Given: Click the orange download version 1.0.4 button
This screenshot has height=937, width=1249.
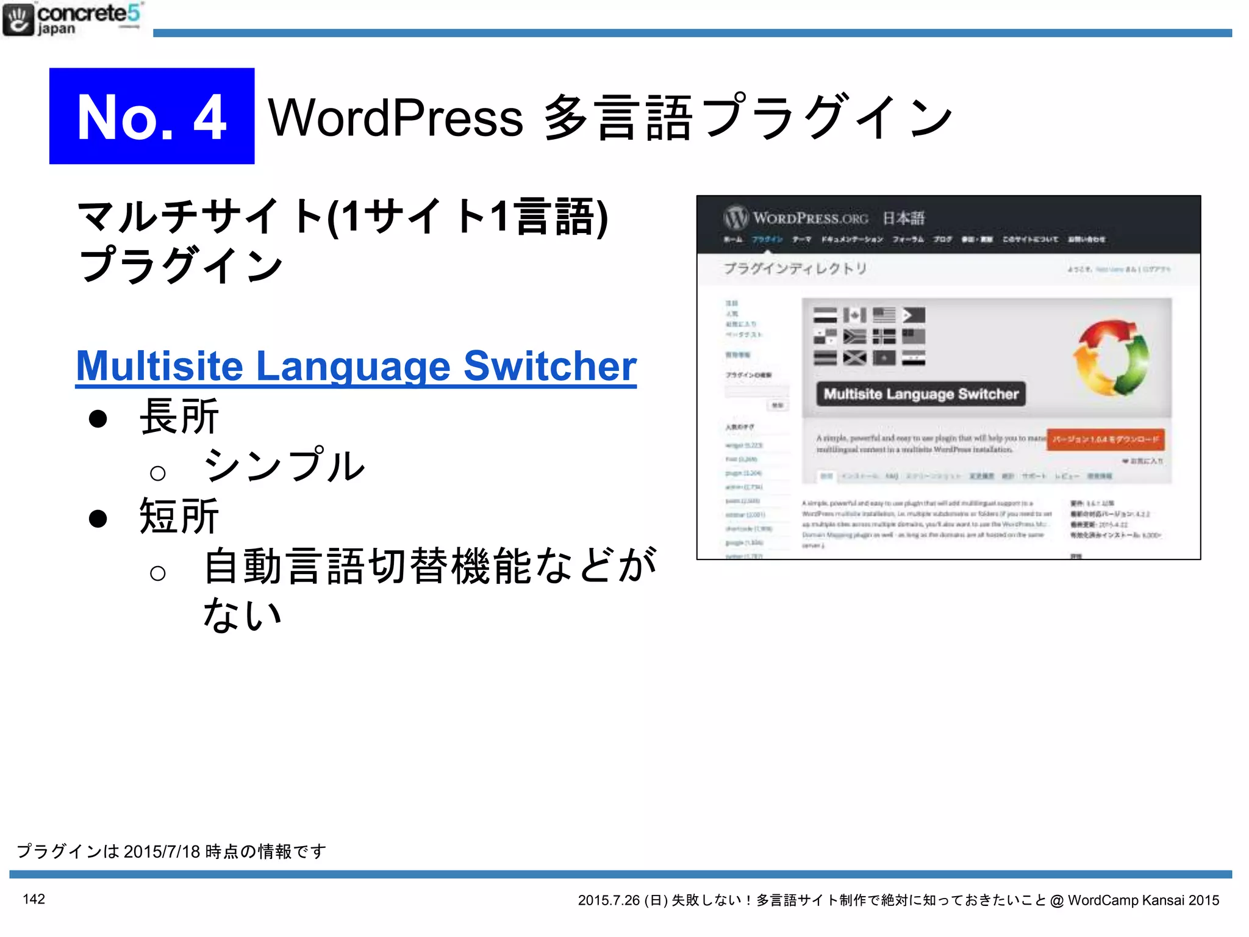Looking at the screenshot, I should coord(1106,439).
